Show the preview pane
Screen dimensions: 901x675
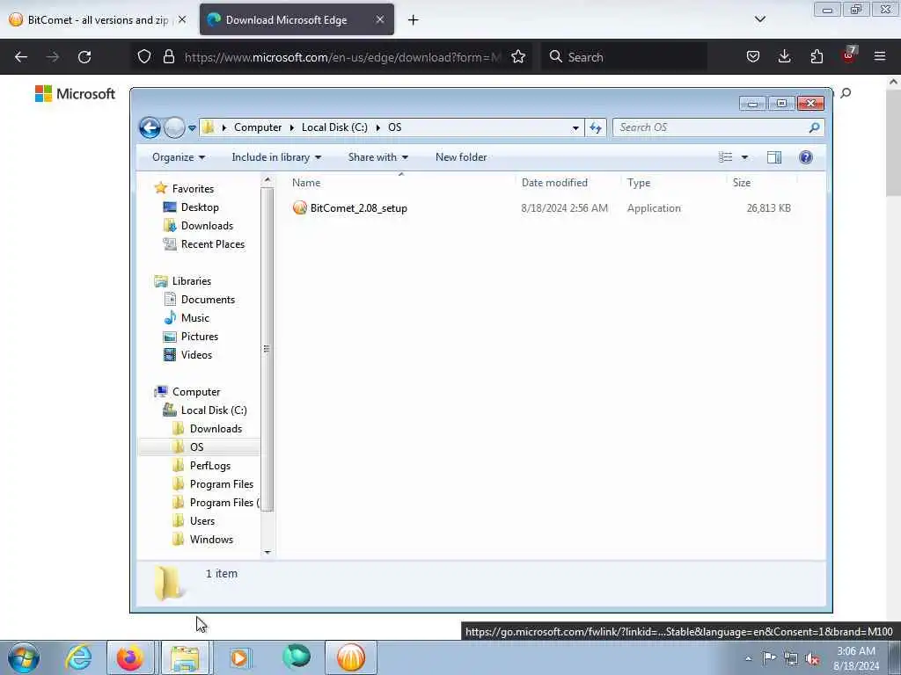[774, 157]
